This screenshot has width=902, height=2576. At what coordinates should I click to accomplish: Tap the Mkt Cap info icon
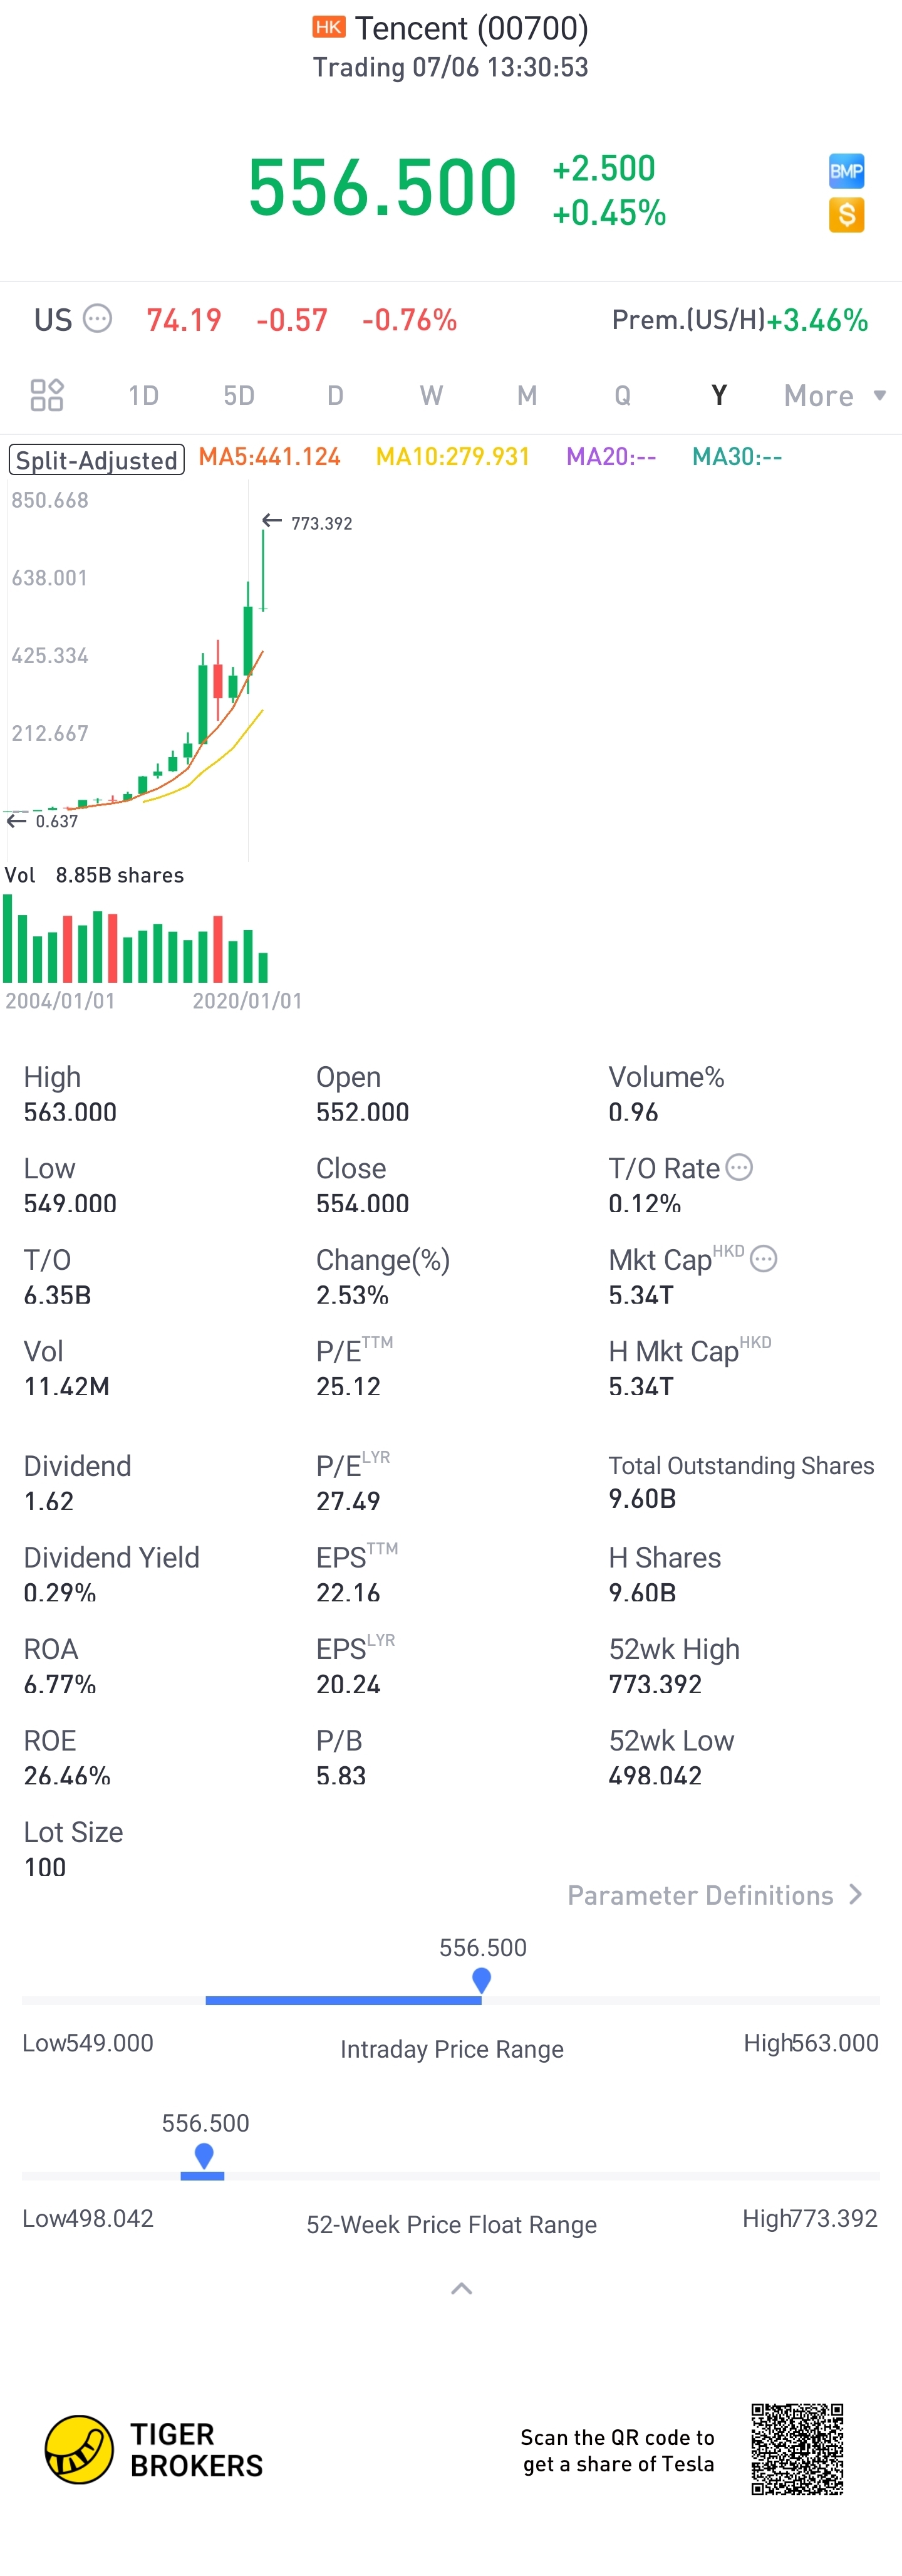pos(763,1259)
